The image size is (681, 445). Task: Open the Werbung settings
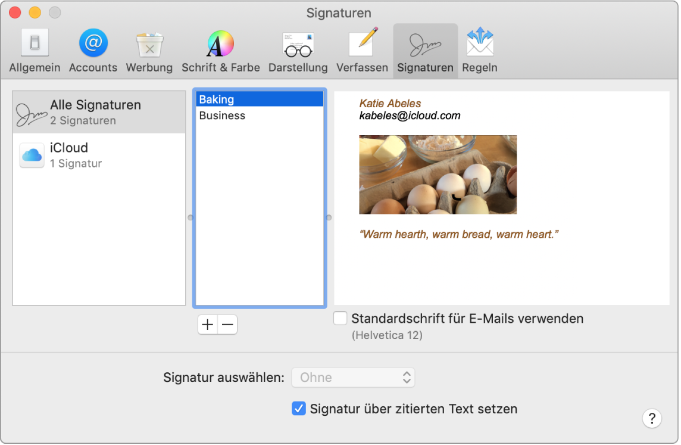coord(149,51)
